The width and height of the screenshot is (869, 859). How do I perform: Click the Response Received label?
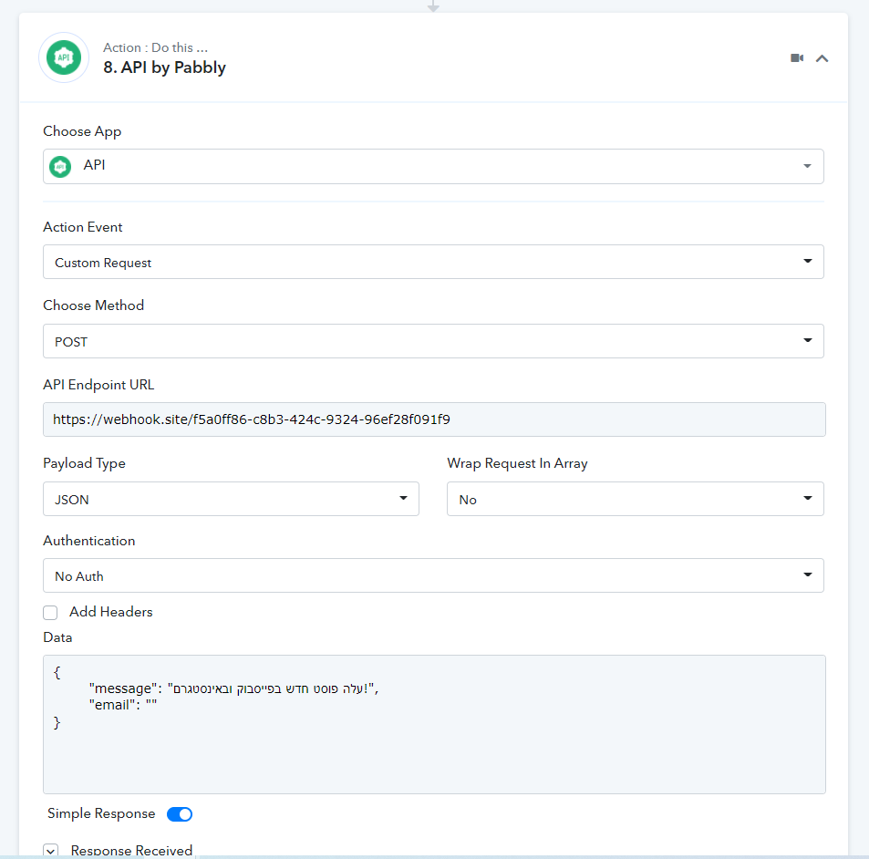131,850
